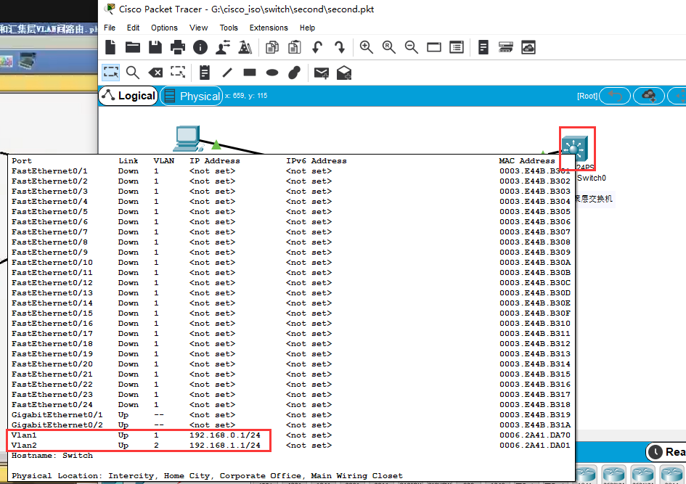This screenshot has height=484, width=686.
Task: Save the project with the floppy disk icon
Action: coord(155,47)
